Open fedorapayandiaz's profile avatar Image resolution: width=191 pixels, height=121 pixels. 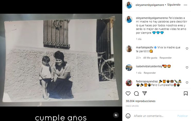(129, 83)
